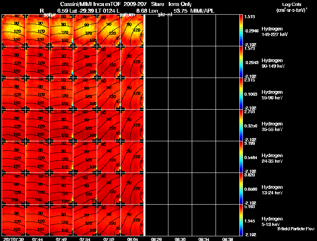Click the color bar beside Hydrogen 5-13 keV
Image resolution: width=317 pixels, height=241 pixels.
point(241,220)
